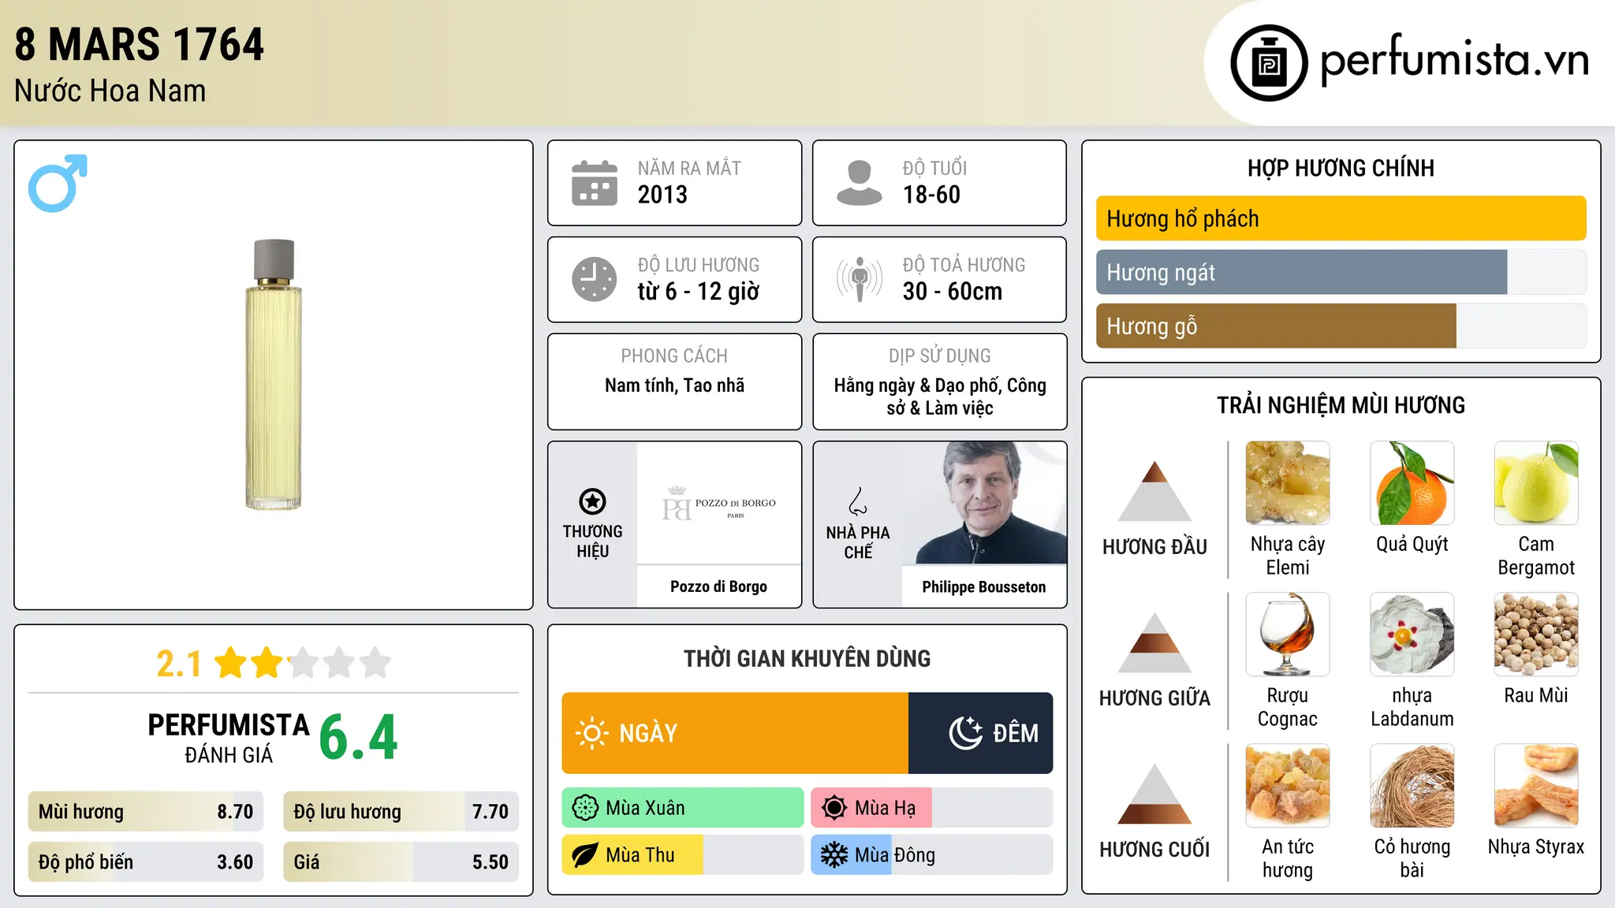Click the Hương giữa pyramid icon
Viewport: 1615px width, 908px height.
[1154, 642]
